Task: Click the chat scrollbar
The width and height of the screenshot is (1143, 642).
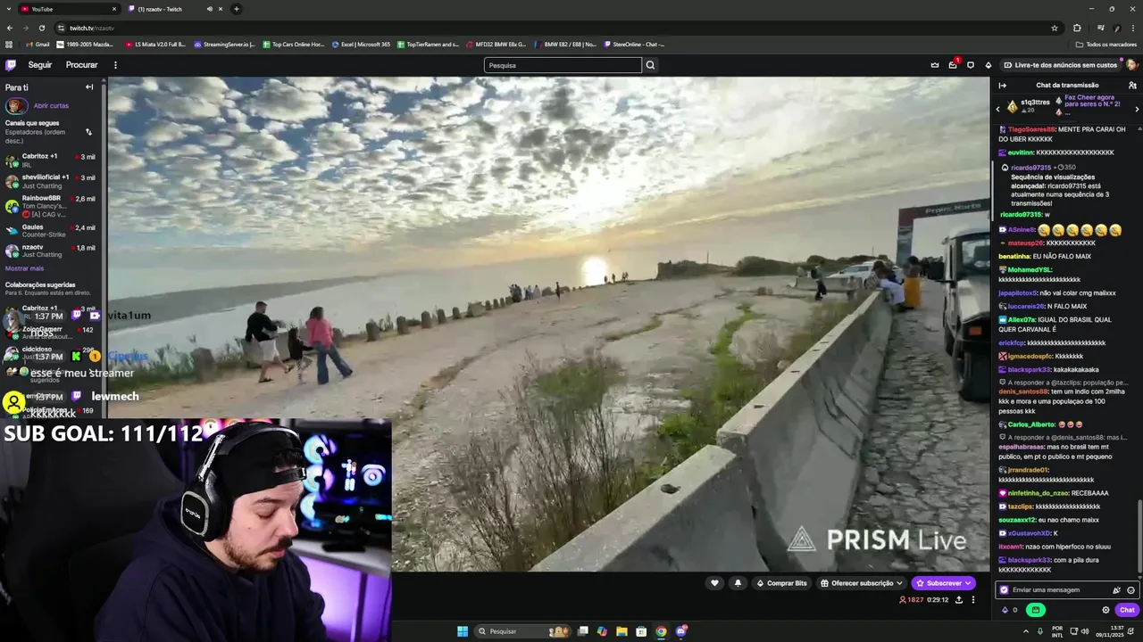Action: point(1139,537)
